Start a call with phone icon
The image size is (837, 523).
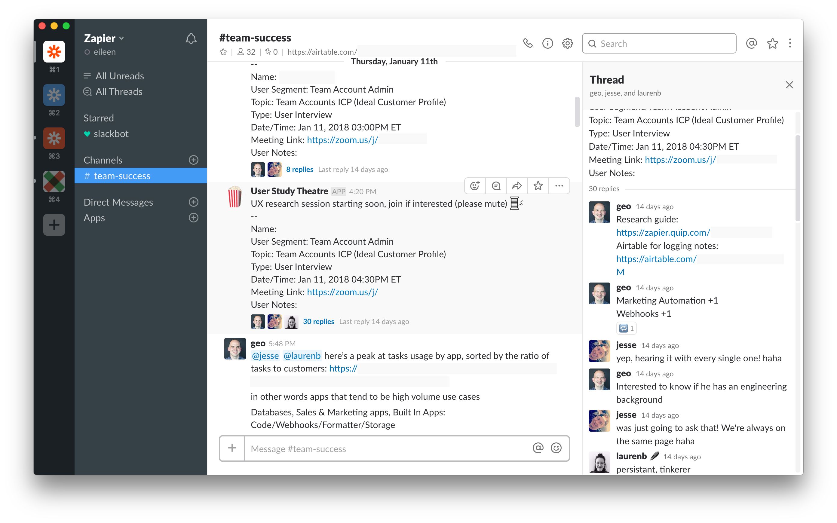[x=527, y=43]
